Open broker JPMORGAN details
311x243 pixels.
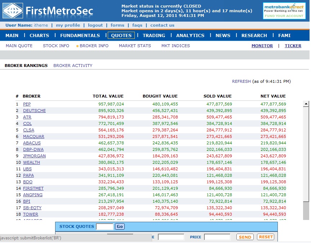coord(34,156)
